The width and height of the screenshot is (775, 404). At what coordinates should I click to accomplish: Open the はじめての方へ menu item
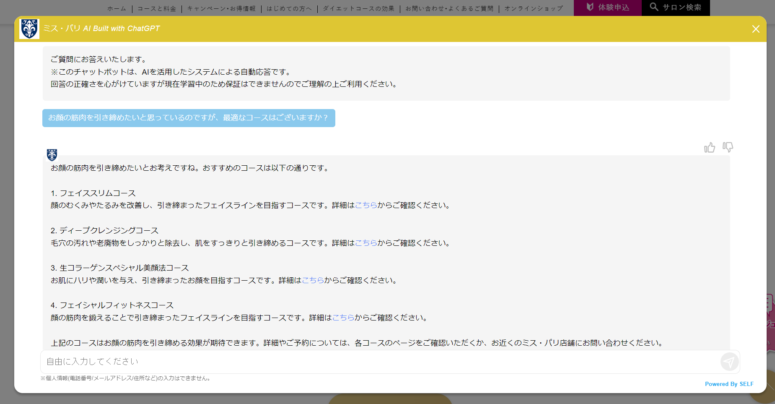point(289,8)
